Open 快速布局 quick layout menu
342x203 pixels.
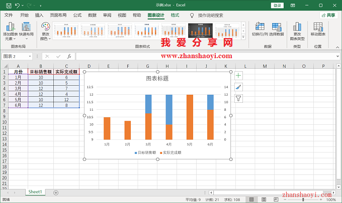(x=26, y=31)
